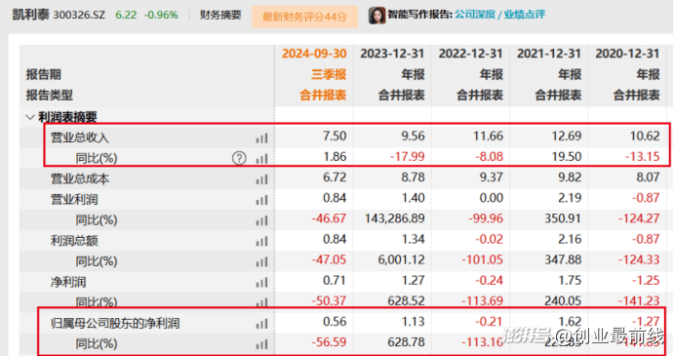Click the 归属母公司股东的净利润 row label
673x356 pixels.
coord(115,324)
